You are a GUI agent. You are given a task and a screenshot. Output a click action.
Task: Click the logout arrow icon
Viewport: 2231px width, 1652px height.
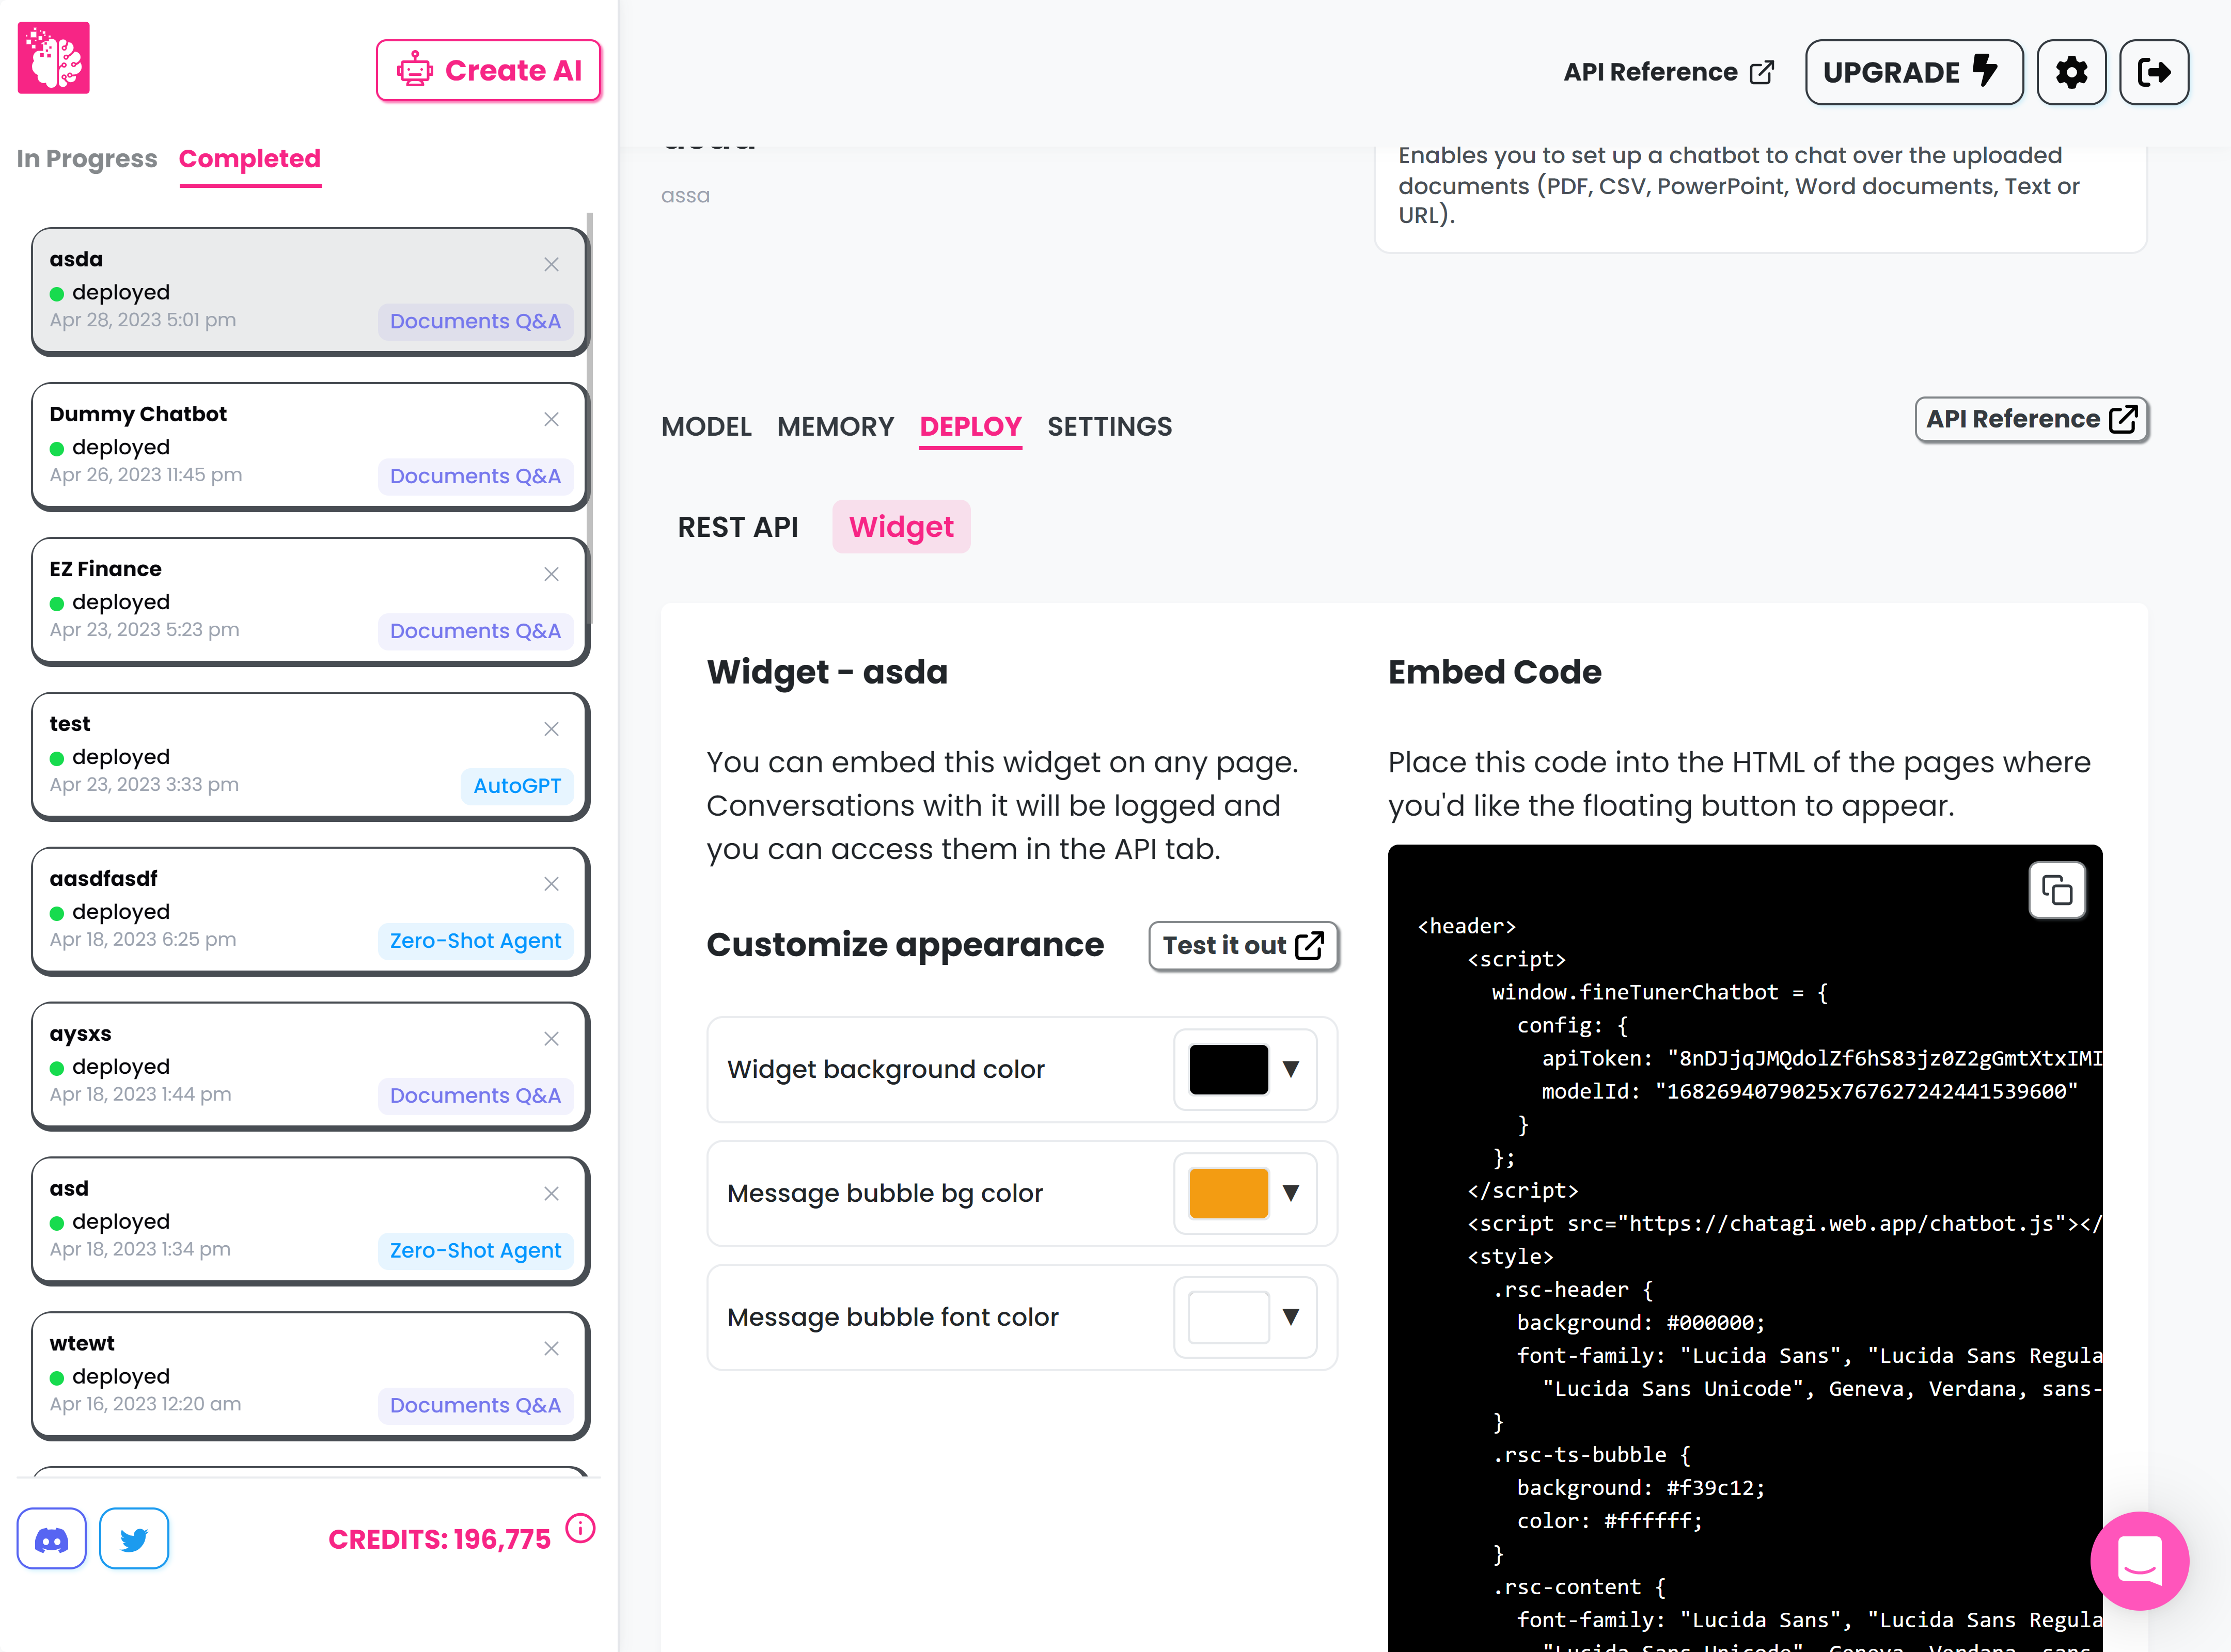[2153, 72]
